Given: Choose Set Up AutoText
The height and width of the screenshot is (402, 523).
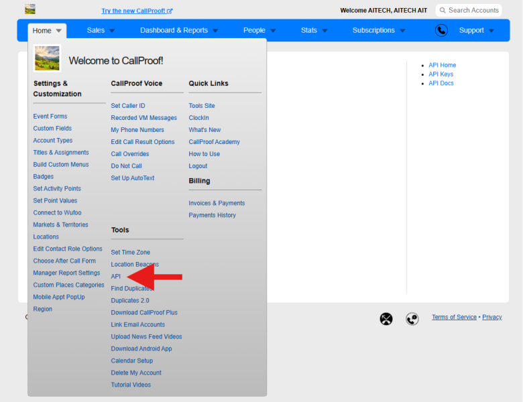Looking at the screenshot, I should pyautogui.click(x=132, y=178).
